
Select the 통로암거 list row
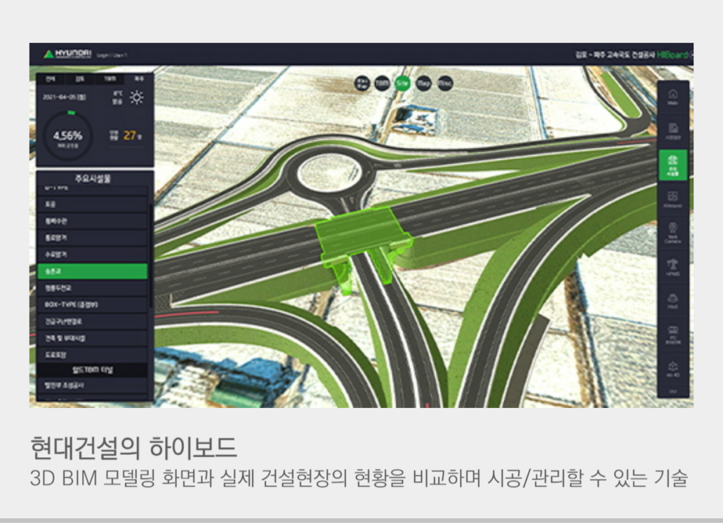[x=92, y=238]
